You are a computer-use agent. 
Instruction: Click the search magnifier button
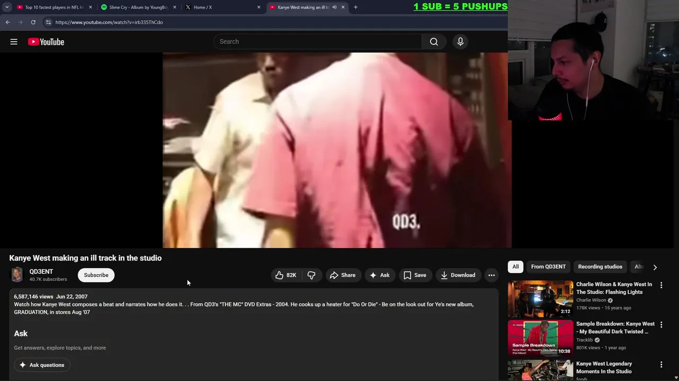(x=434, y=42)
